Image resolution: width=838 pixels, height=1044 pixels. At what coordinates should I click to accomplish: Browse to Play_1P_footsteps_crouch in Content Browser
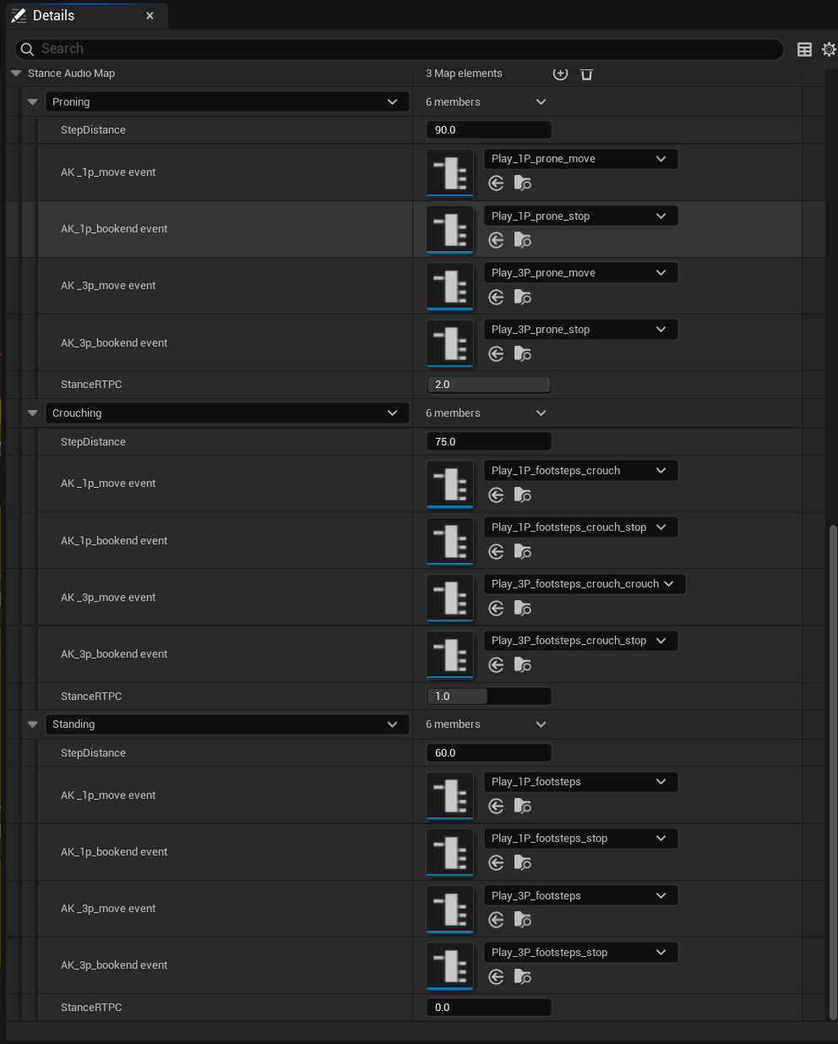point(523,495)
